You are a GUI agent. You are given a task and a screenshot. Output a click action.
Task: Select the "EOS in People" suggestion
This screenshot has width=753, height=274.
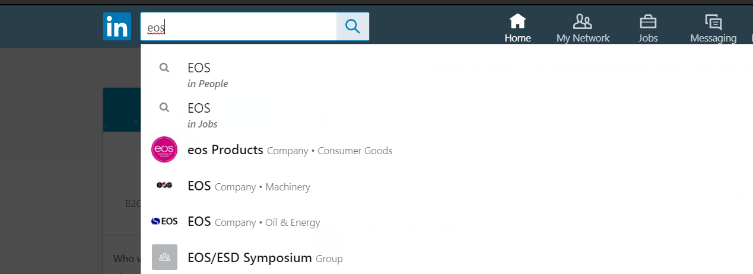tap(208, 75)
